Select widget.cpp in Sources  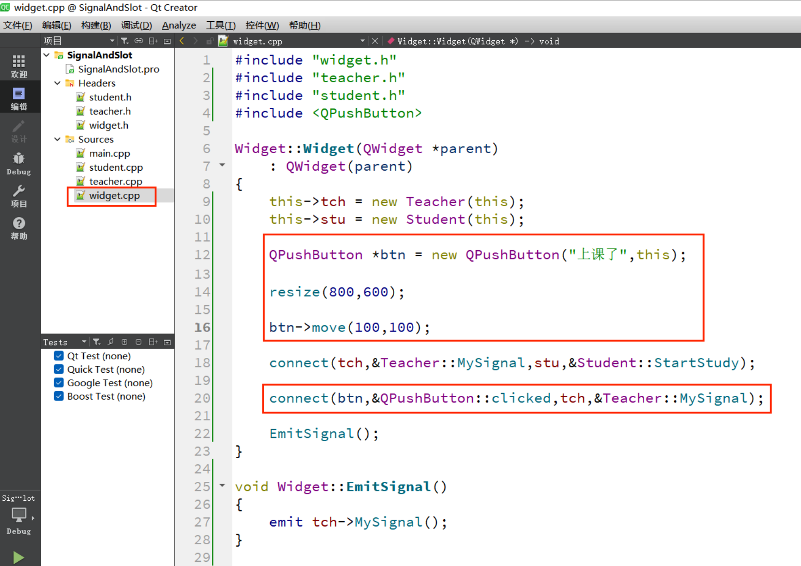coord(114,196)
